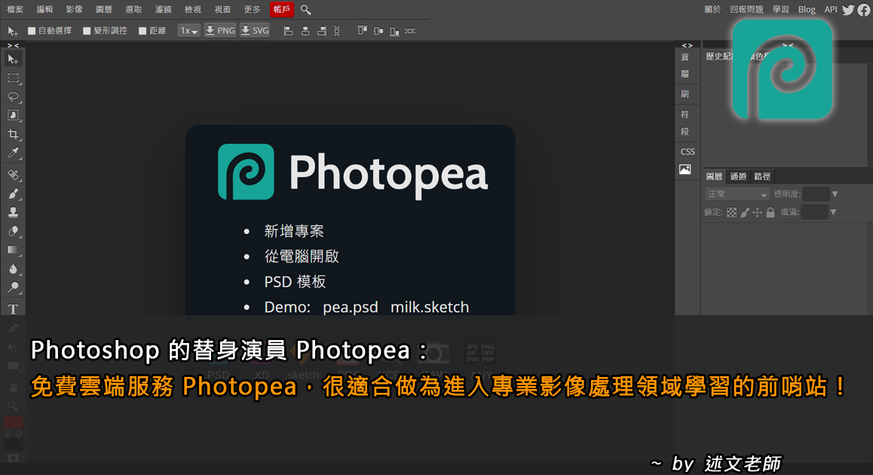Select the Eraser tool
Image resolution: width=873 pixels, height=475 pixels.
tap(13, 231)
